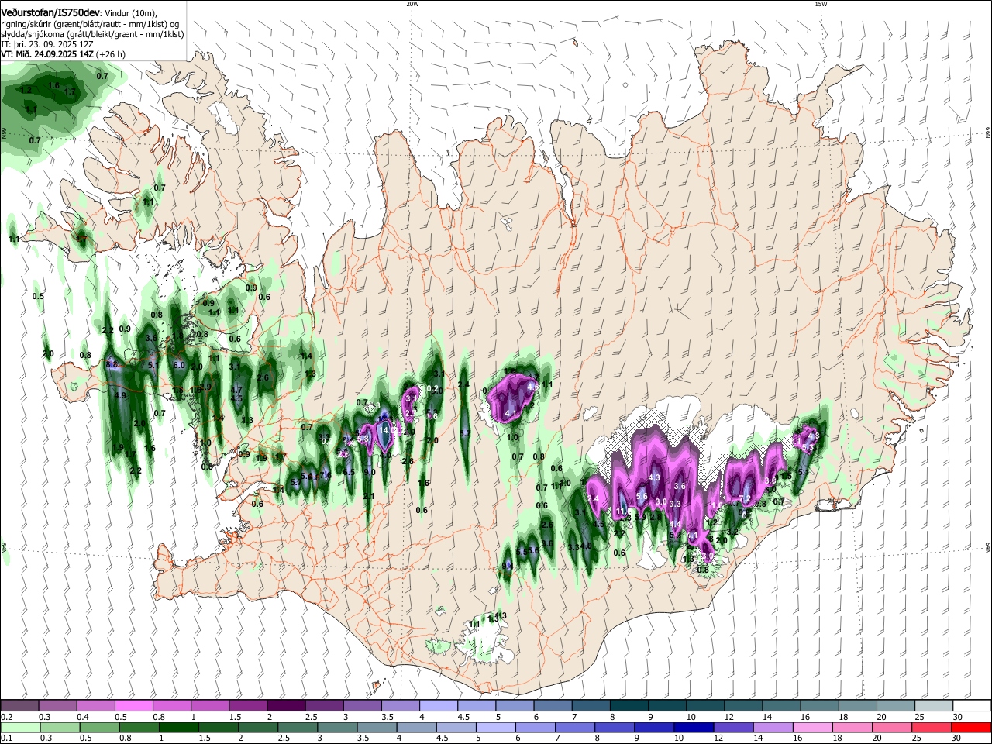This screenshot has width=992, height=744.
Task: Click the 8.8 precipitation value on the map
Action: click(x=112, y=364)
